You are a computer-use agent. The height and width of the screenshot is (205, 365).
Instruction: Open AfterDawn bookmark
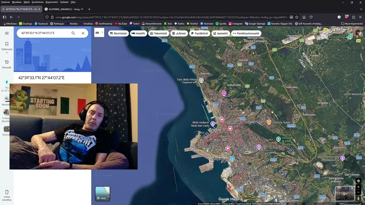tap(9, 24)
